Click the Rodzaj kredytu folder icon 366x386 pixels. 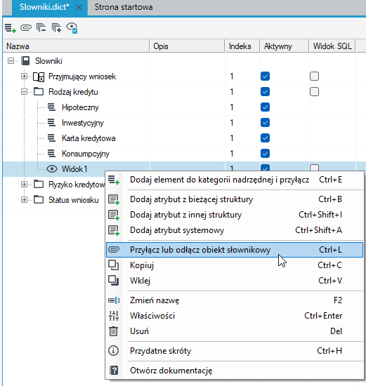pyautogui.click(x=39, y=92)
